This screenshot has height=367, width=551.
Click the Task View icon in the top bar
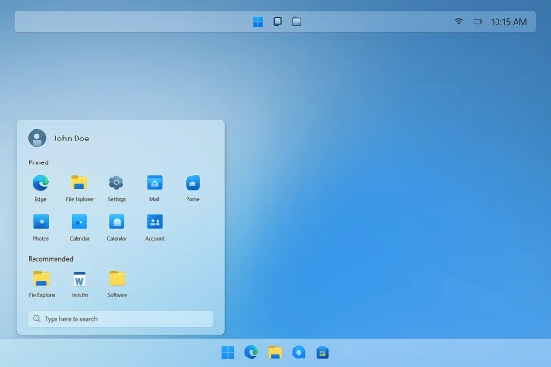(x=277, y=21)
